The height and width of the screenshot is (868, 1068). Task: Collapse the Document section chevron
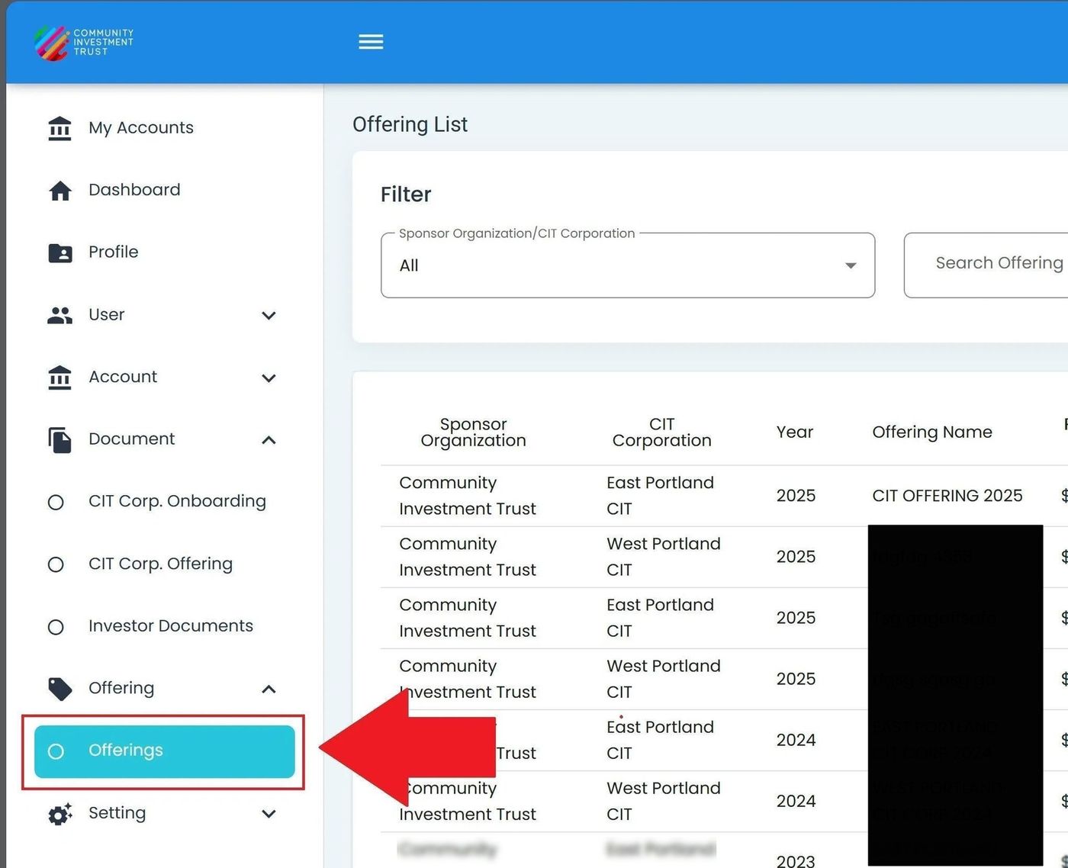[x=269, y=440]
